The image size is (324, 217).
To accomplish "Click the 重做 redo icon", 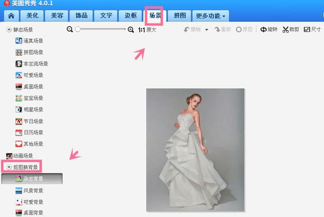I will click(217, 30).
